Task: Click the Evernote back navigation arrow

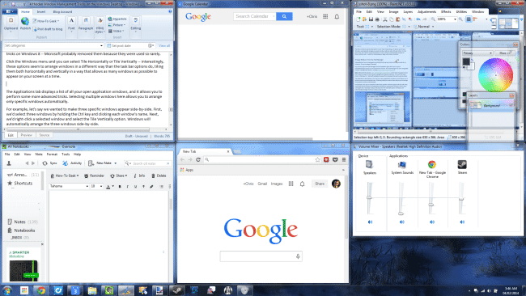Action: point(27,163)
